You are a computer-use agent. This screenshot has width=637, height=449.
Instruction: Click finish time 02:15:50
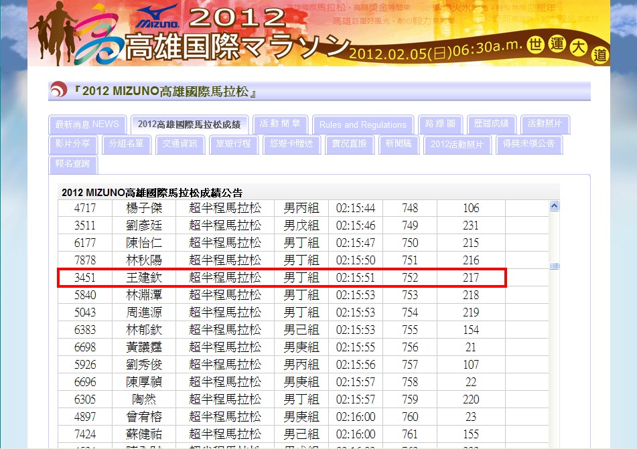pyautogui.click(x=356, y=260)
